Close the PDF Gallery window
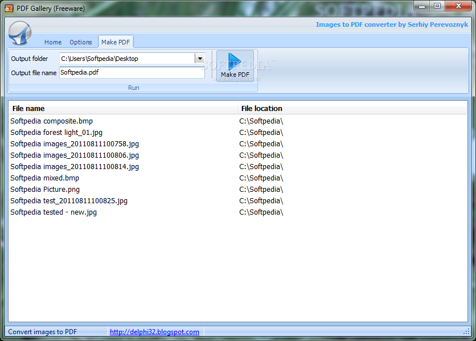 (x=458, y=6)
